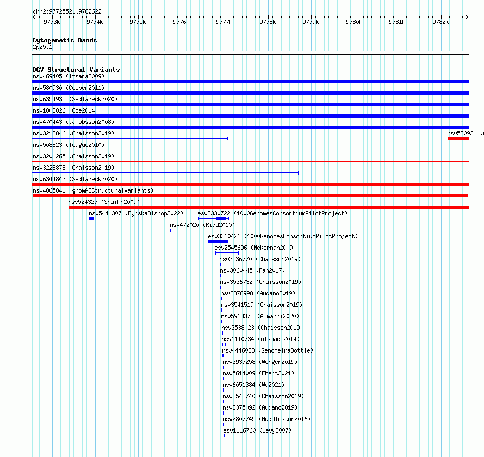Viewport: 484px width, 457px height.
Task: Select nsv508823 (Teague2010) label
Action: (69, 145)
